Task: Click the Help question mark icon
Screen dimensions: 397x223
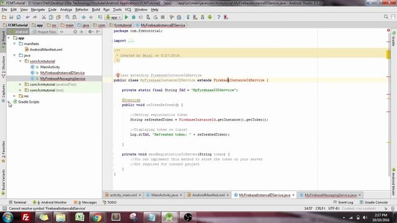Action: (x=218, y=17)
